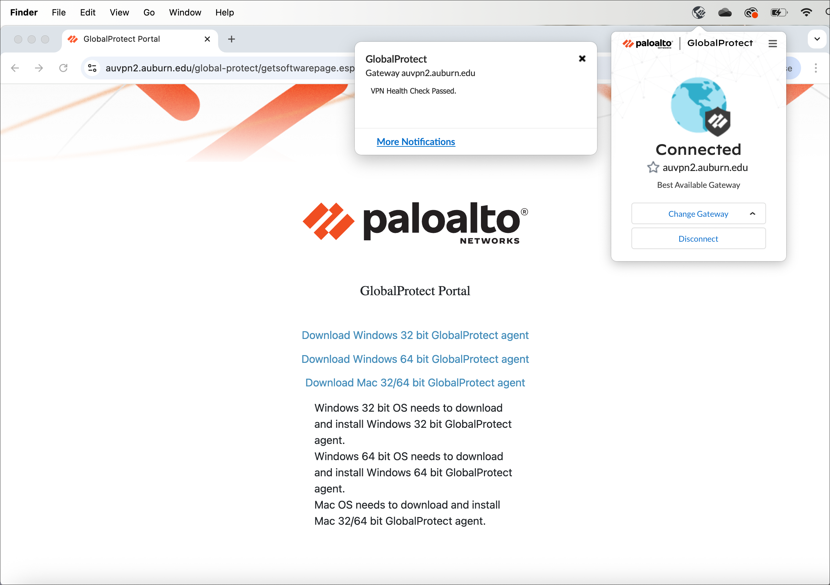Open browser three-dot menu

point(816,68)
